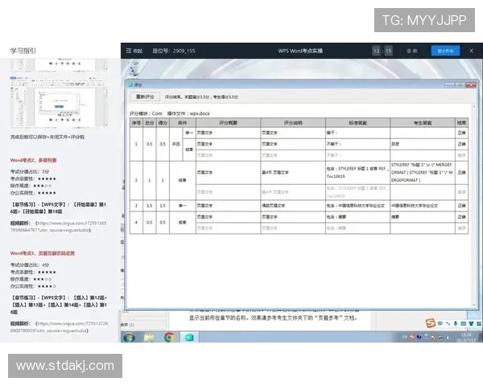Click the 页眉参考 instruction text line
Screen dimensions: 483x386
point(274,318)
